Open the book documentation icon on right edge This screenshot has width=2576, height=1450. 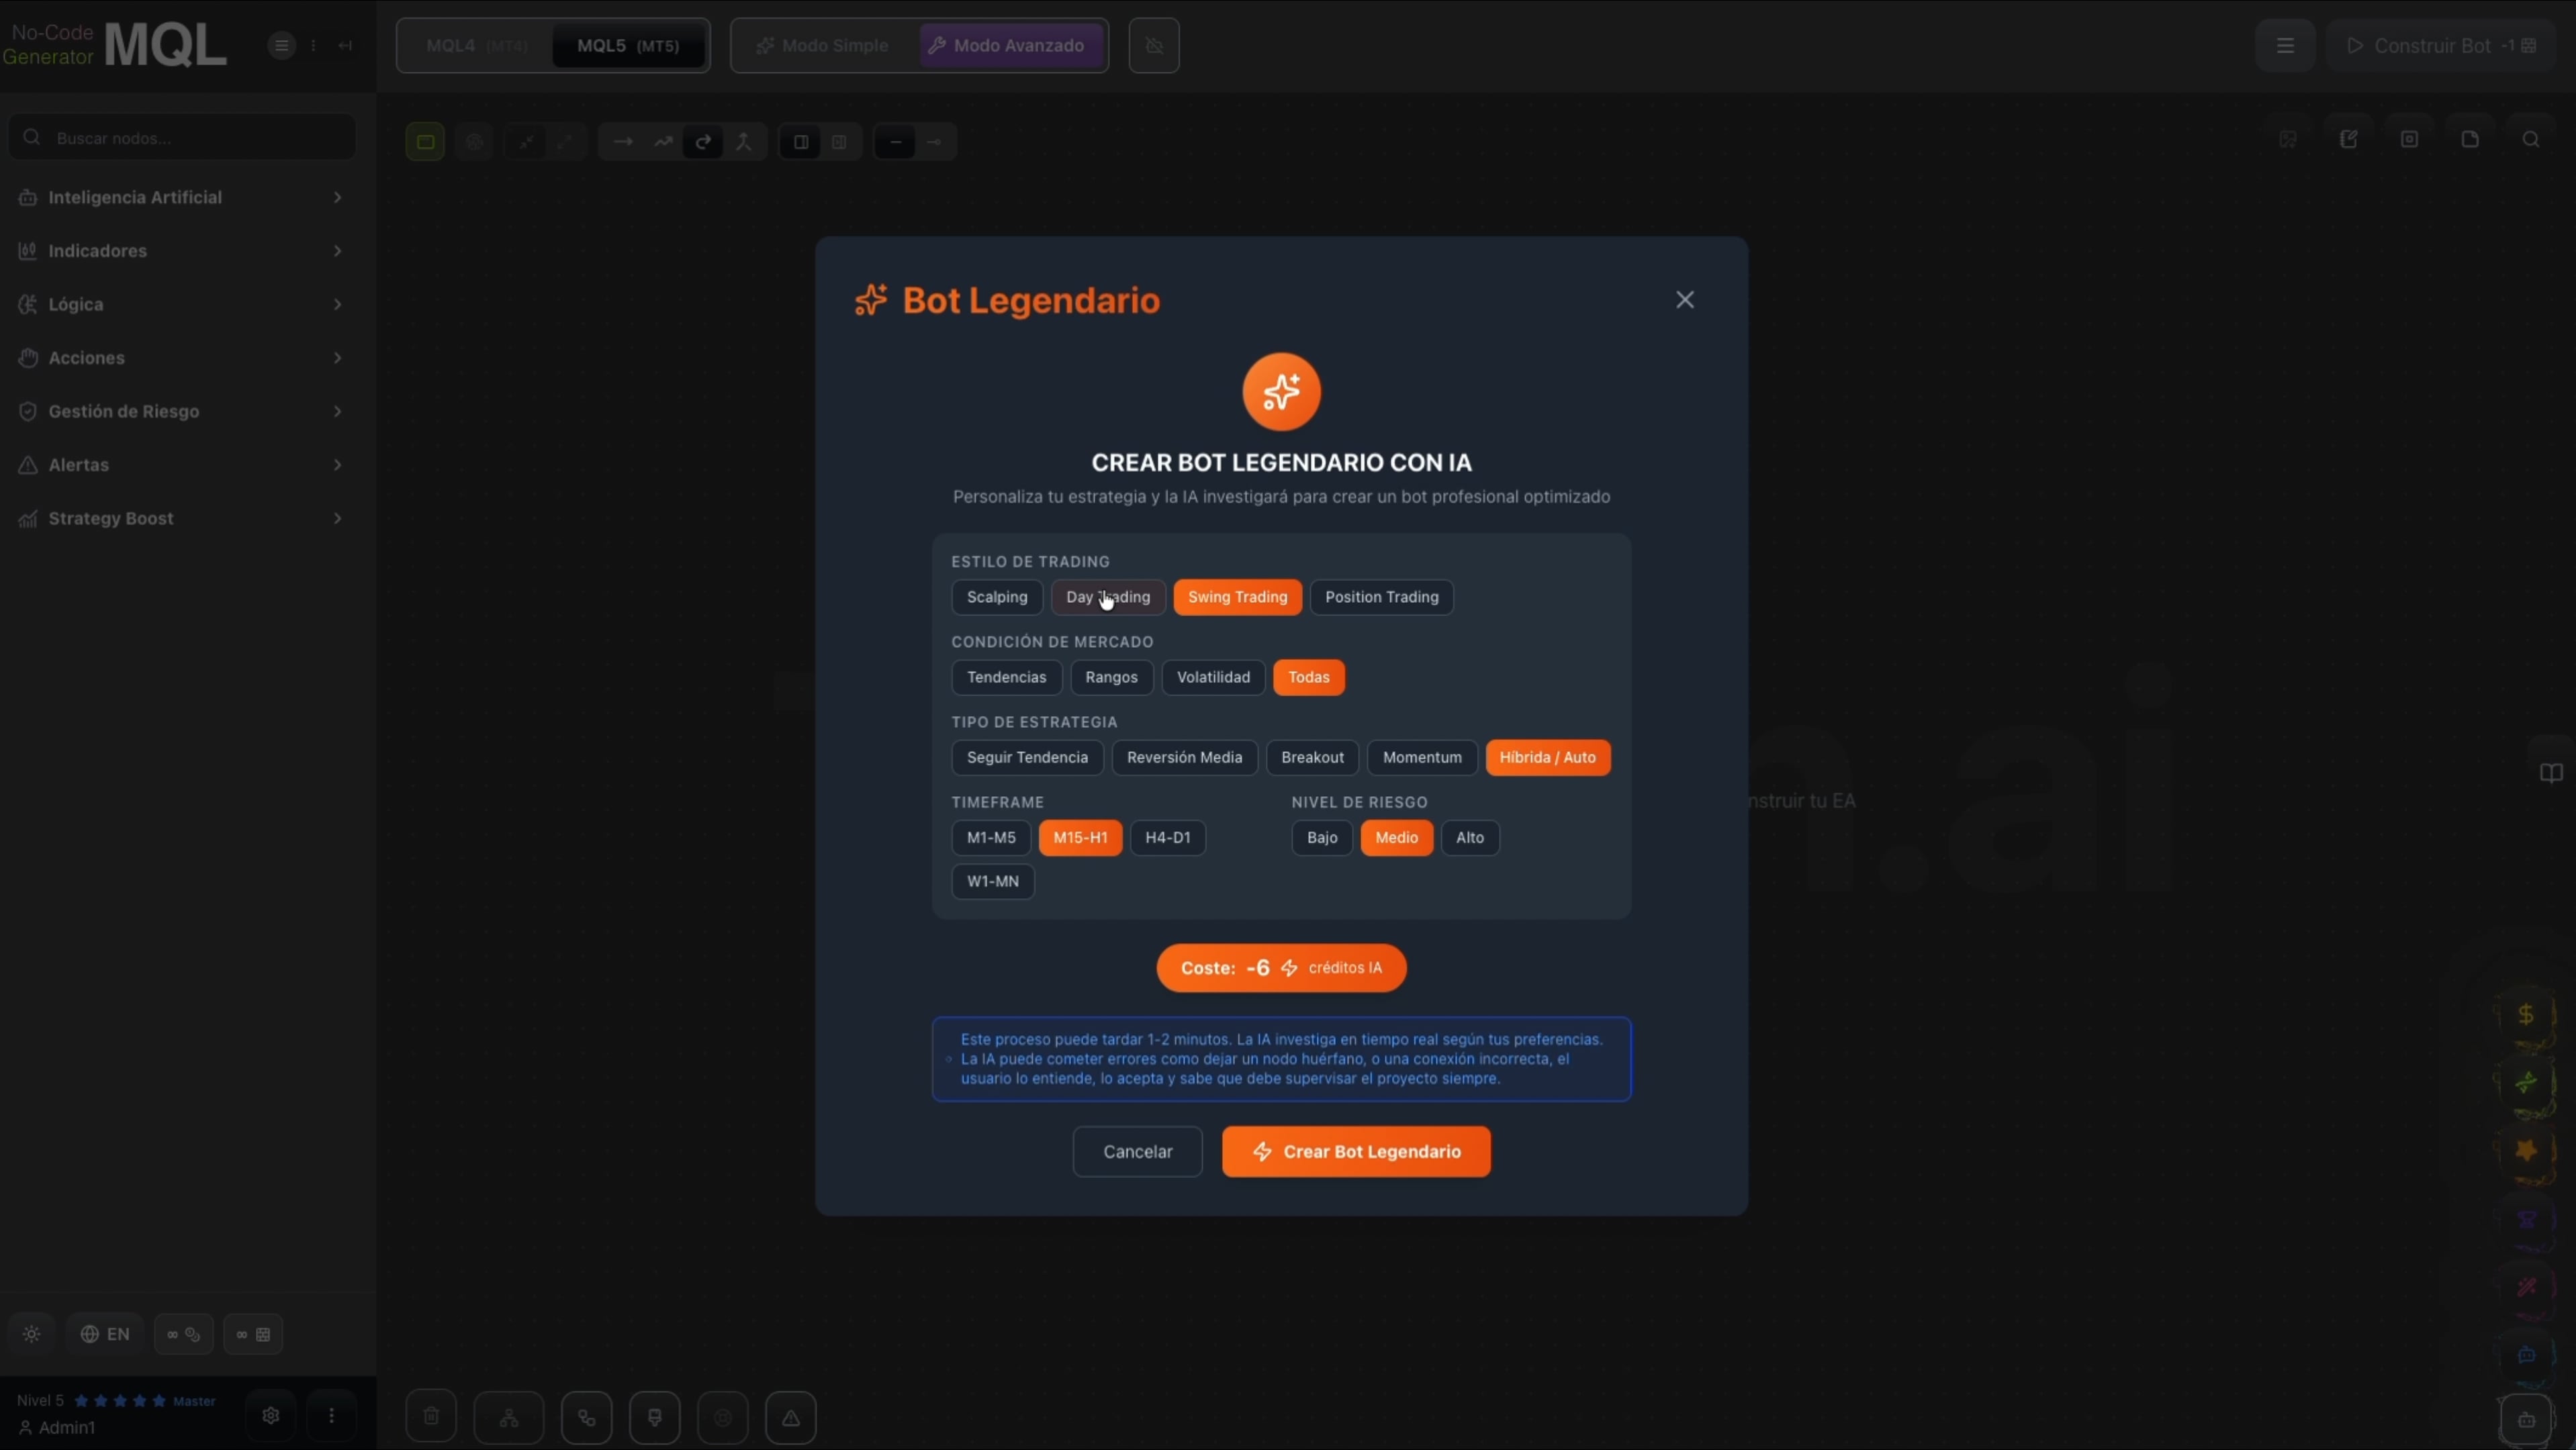pos(2551,773)
